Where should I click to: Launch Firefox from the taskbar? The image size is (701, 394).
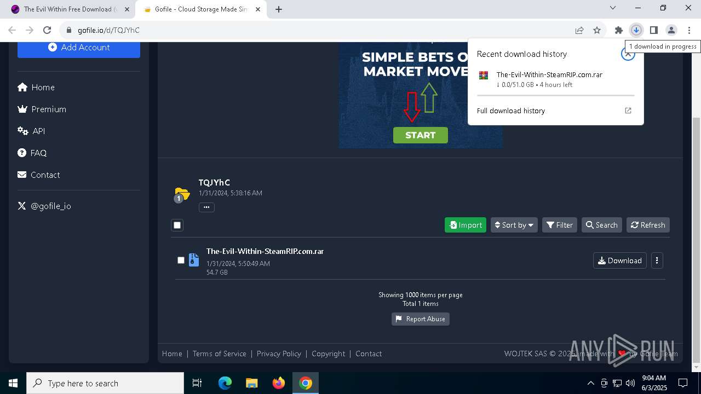pyautogui.click(x=278, y=383)
